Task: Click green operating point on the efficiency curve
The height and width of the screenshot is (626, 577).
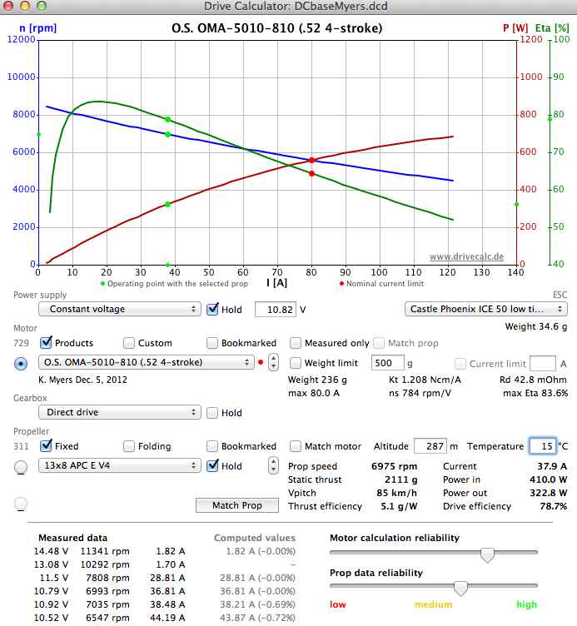Action: point(167,119)
